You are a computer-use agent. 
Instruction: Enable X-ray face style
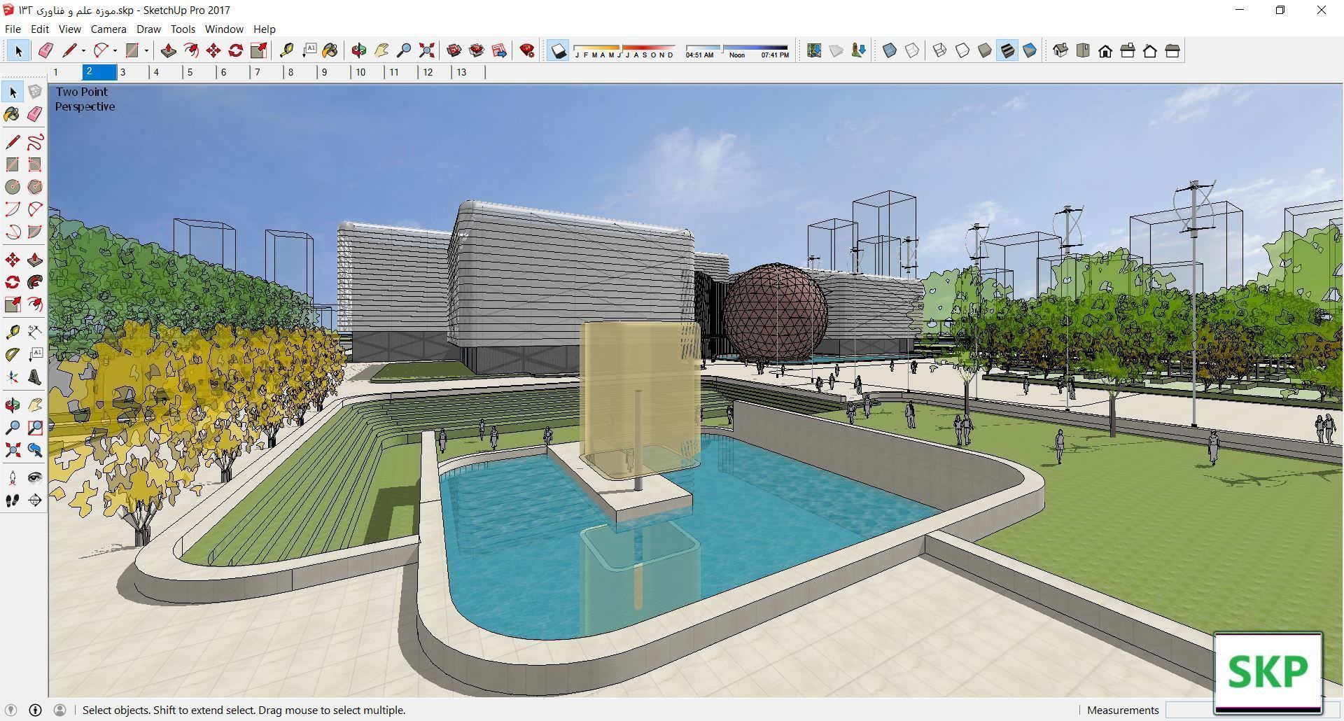point(890,50)
